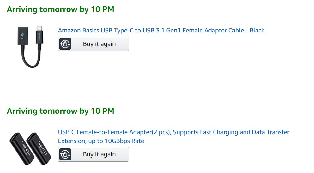Click the right Type-C 3.1 adapter in the image

point(39,149)
